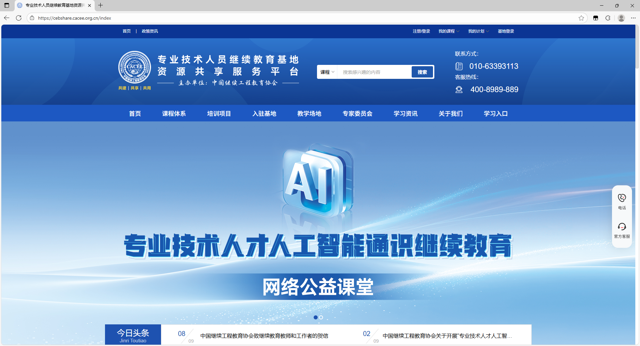
Task: Click the CACEE circular logo
Action: 135,67
